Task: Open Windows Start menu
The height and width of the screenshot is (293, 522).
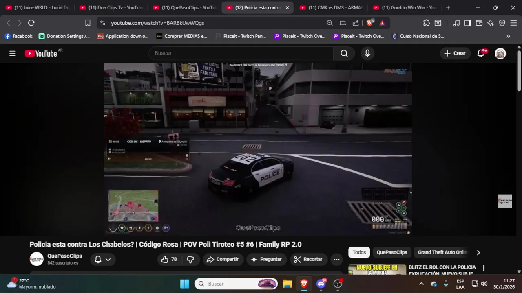Action: click(185, 284)
